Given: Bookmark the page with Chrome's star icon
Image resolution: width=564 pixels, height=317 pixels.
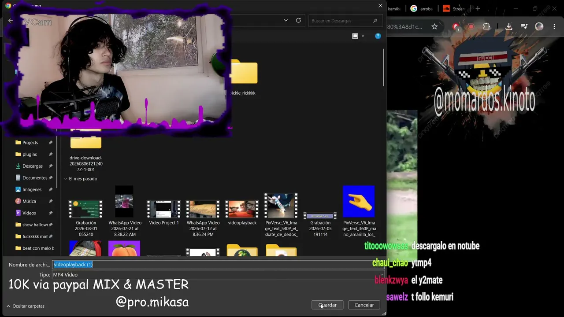Looking at the screenshot, I should coord(434,26).
